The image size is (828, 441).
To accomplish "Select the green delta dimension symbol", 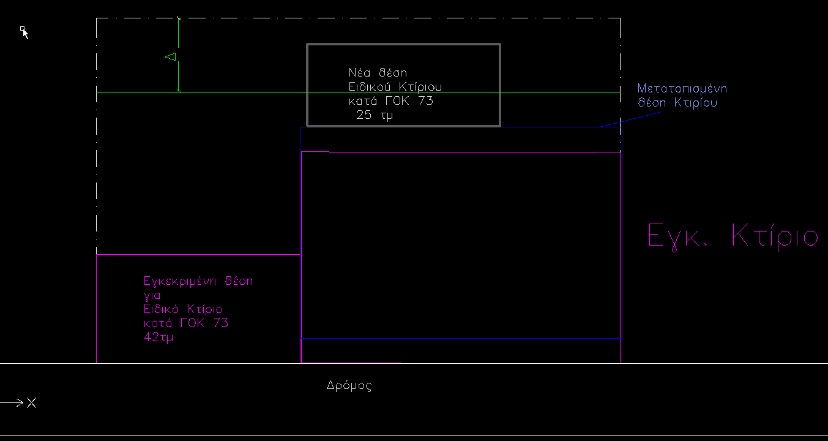I will (x=171, y=57).
